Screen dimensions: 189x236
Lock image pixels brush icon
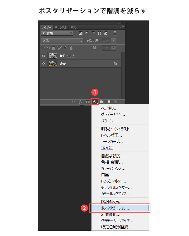[60, 48]
